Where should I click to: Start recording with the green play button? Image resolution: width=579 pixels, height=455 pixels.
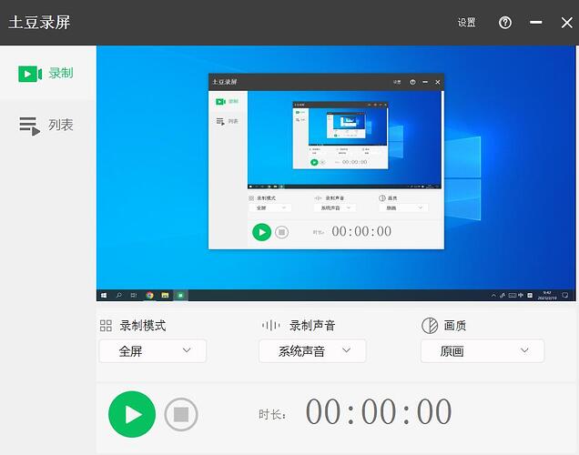(132, 414)
